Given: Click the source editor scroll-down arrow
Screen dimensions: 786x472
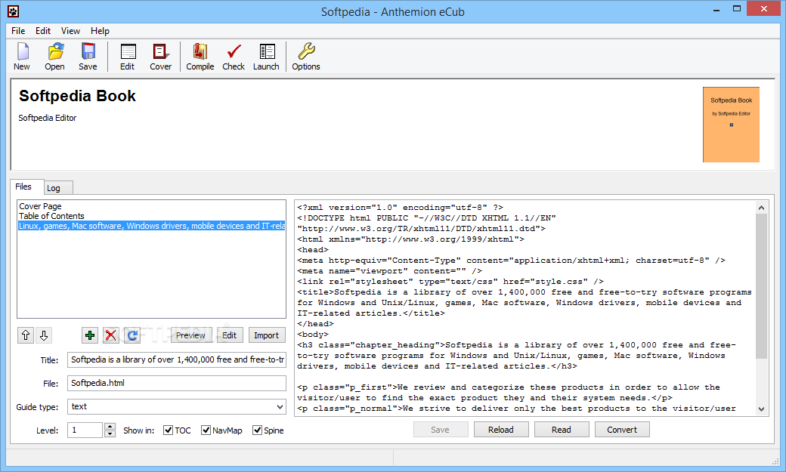Looking at the screenshot, I should pos(762,409).
